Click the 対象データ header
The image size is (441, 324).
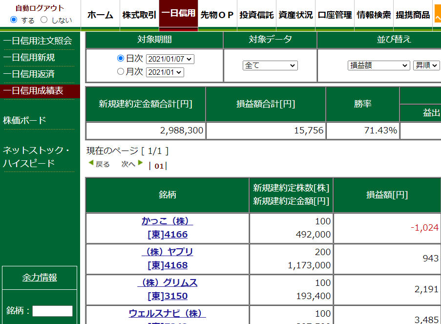pos(270,40)
